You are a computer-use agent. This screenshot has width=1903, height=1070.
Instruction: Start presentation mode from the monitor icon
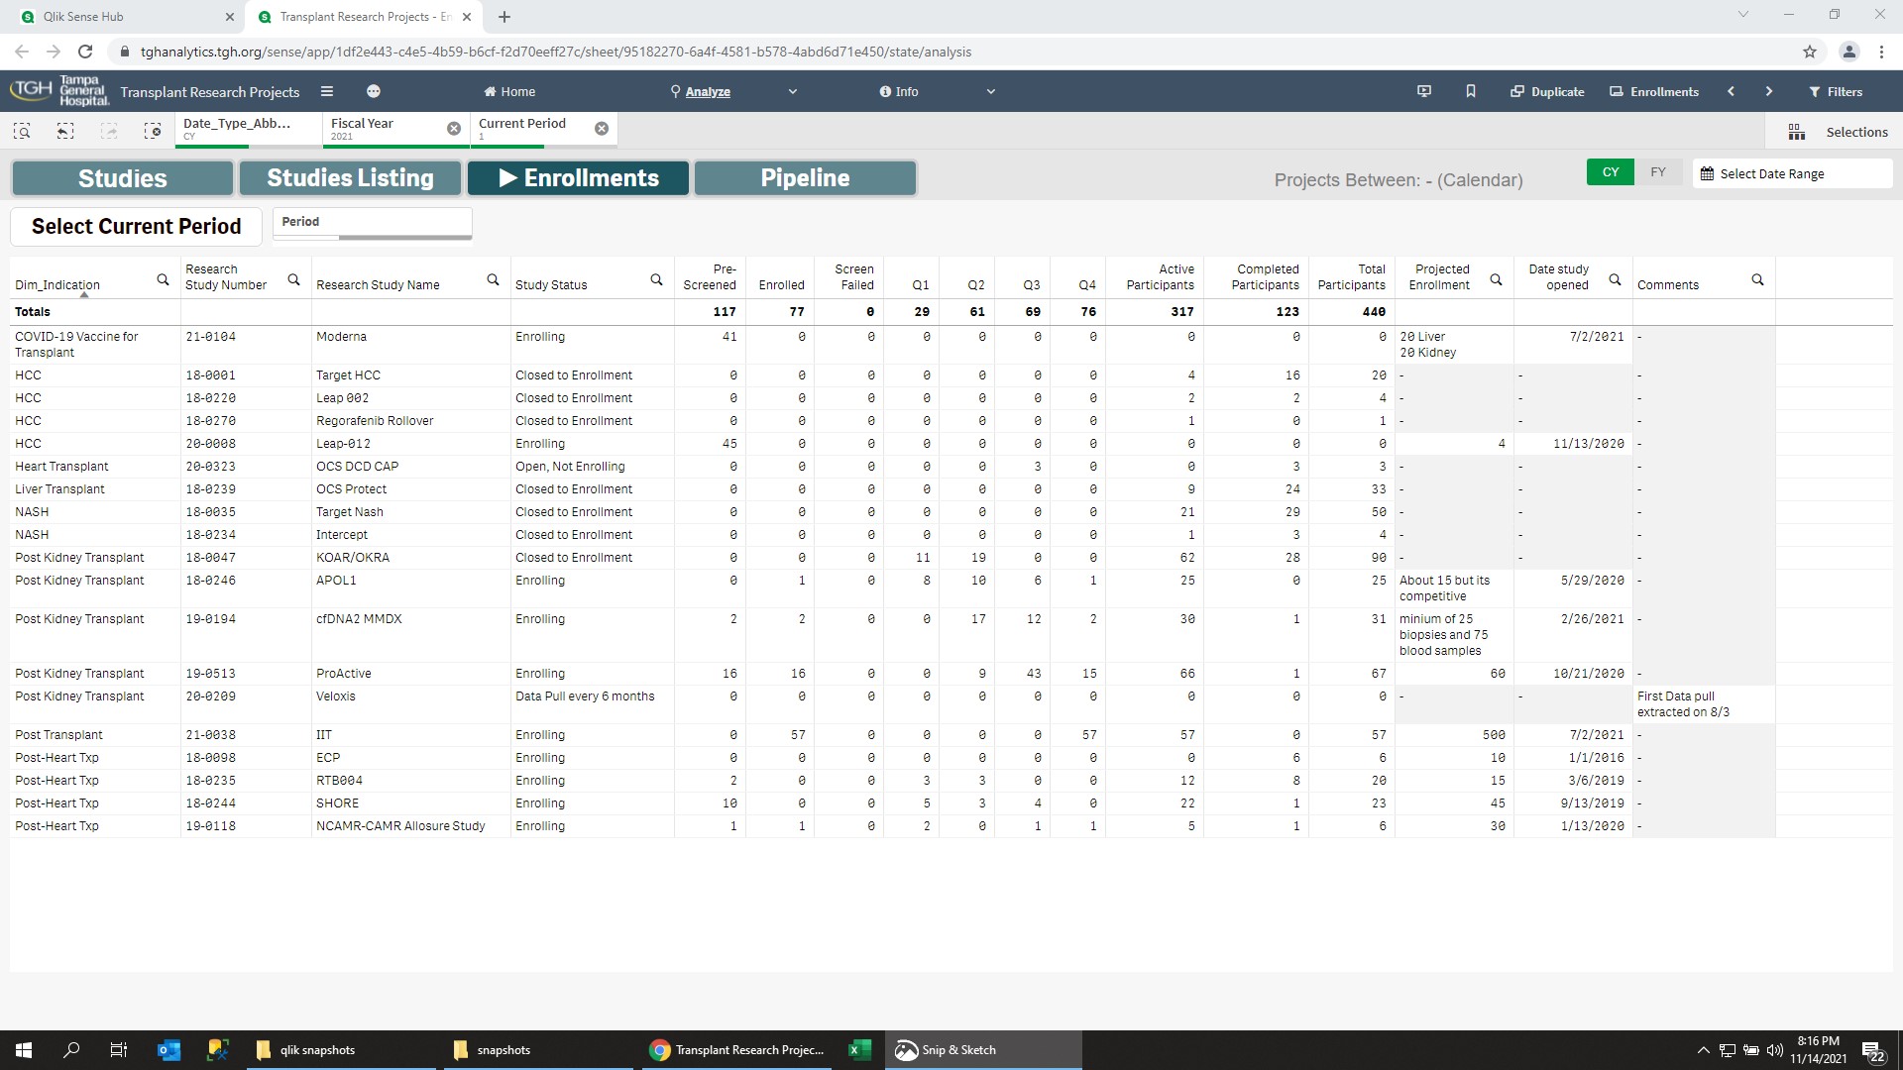tap(1424, 90)
